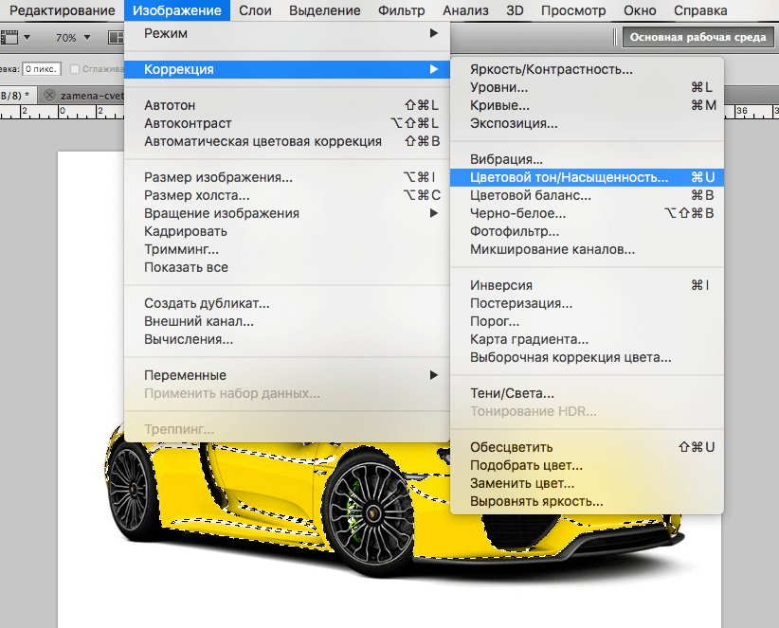Open Цветовой баланс adjustment
Viewport: 779px width, 628px height.
click(587, 195)
